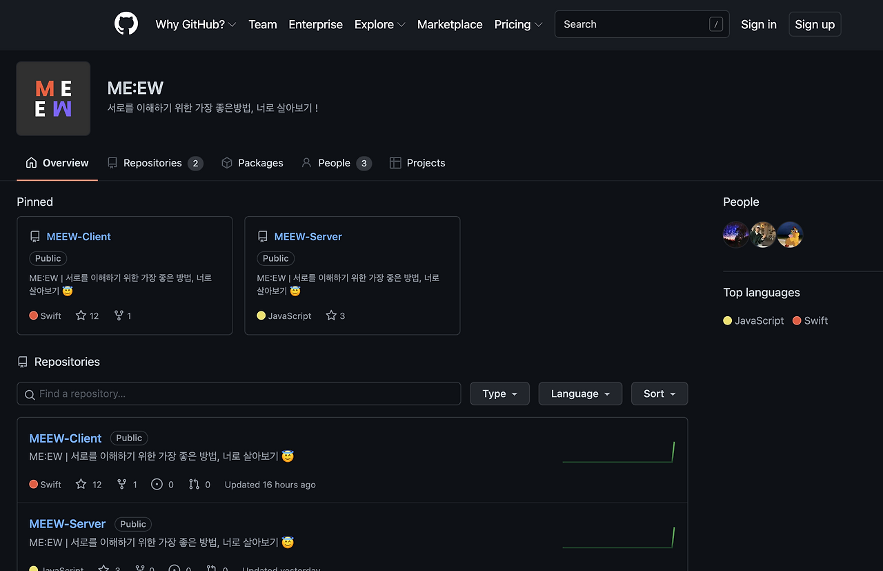Open the first member avatar under People
This screenshot has width=883, height=571.
[x=736, y=235]
